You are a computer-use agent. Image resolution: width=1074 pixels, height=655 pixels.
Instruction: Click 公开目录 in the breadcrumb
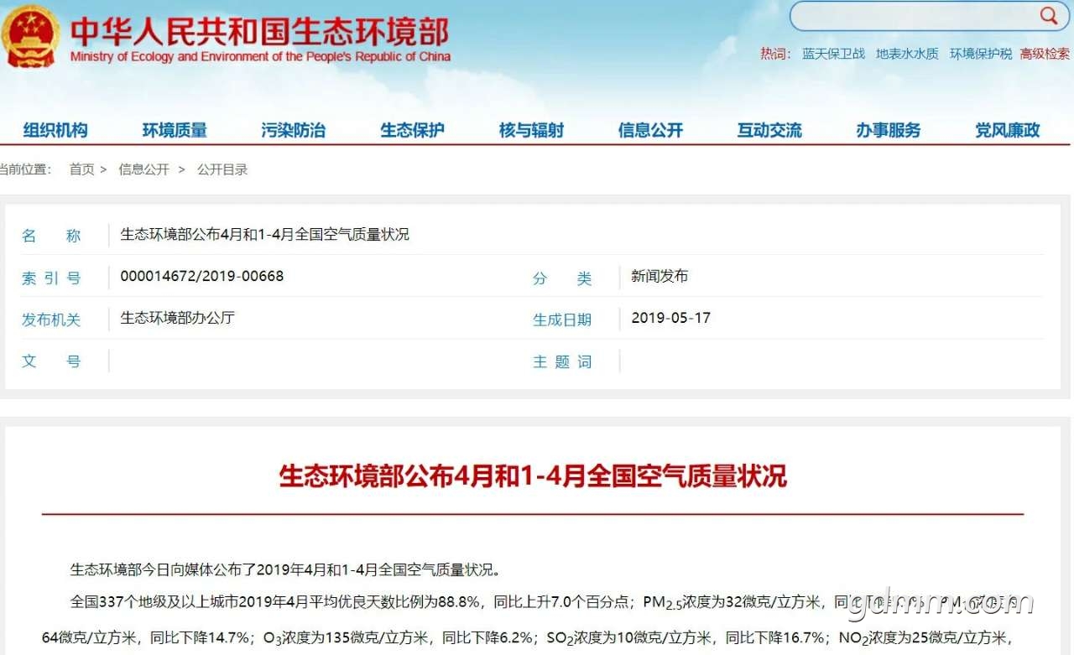[x=222, y=169]
